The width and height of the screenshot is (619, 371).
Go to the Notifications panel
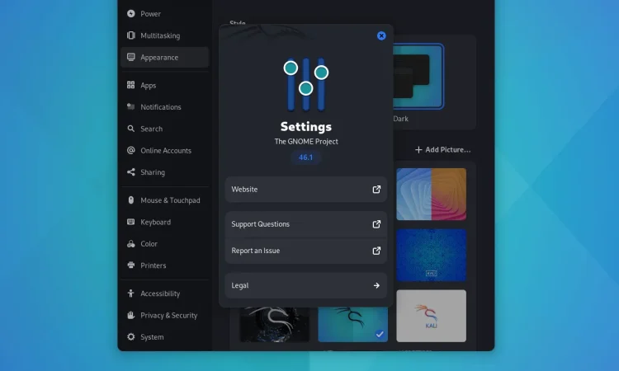point(164,107)
